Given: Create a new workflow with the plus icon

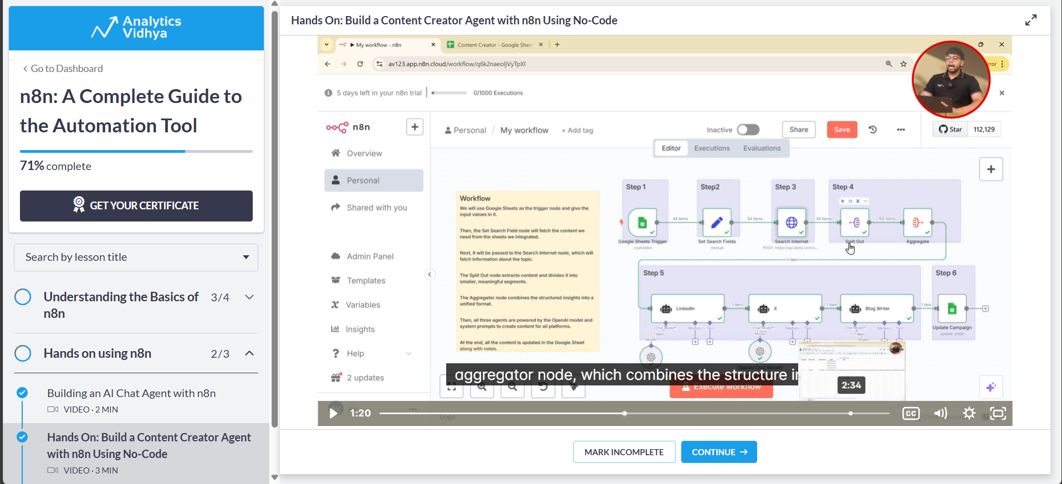Looking at the screenshot, I should (415, 127).
